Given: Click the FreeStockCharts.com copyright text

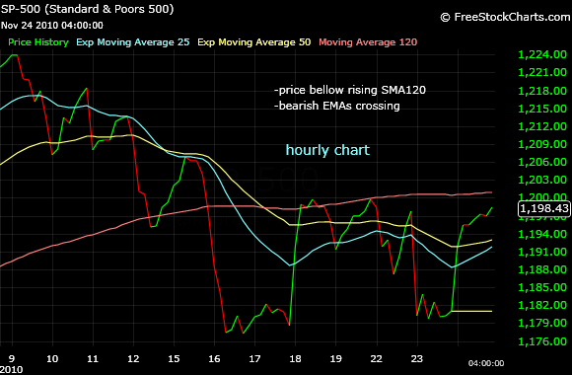Looking at the screenshot, I should click(x=505, y=17).
